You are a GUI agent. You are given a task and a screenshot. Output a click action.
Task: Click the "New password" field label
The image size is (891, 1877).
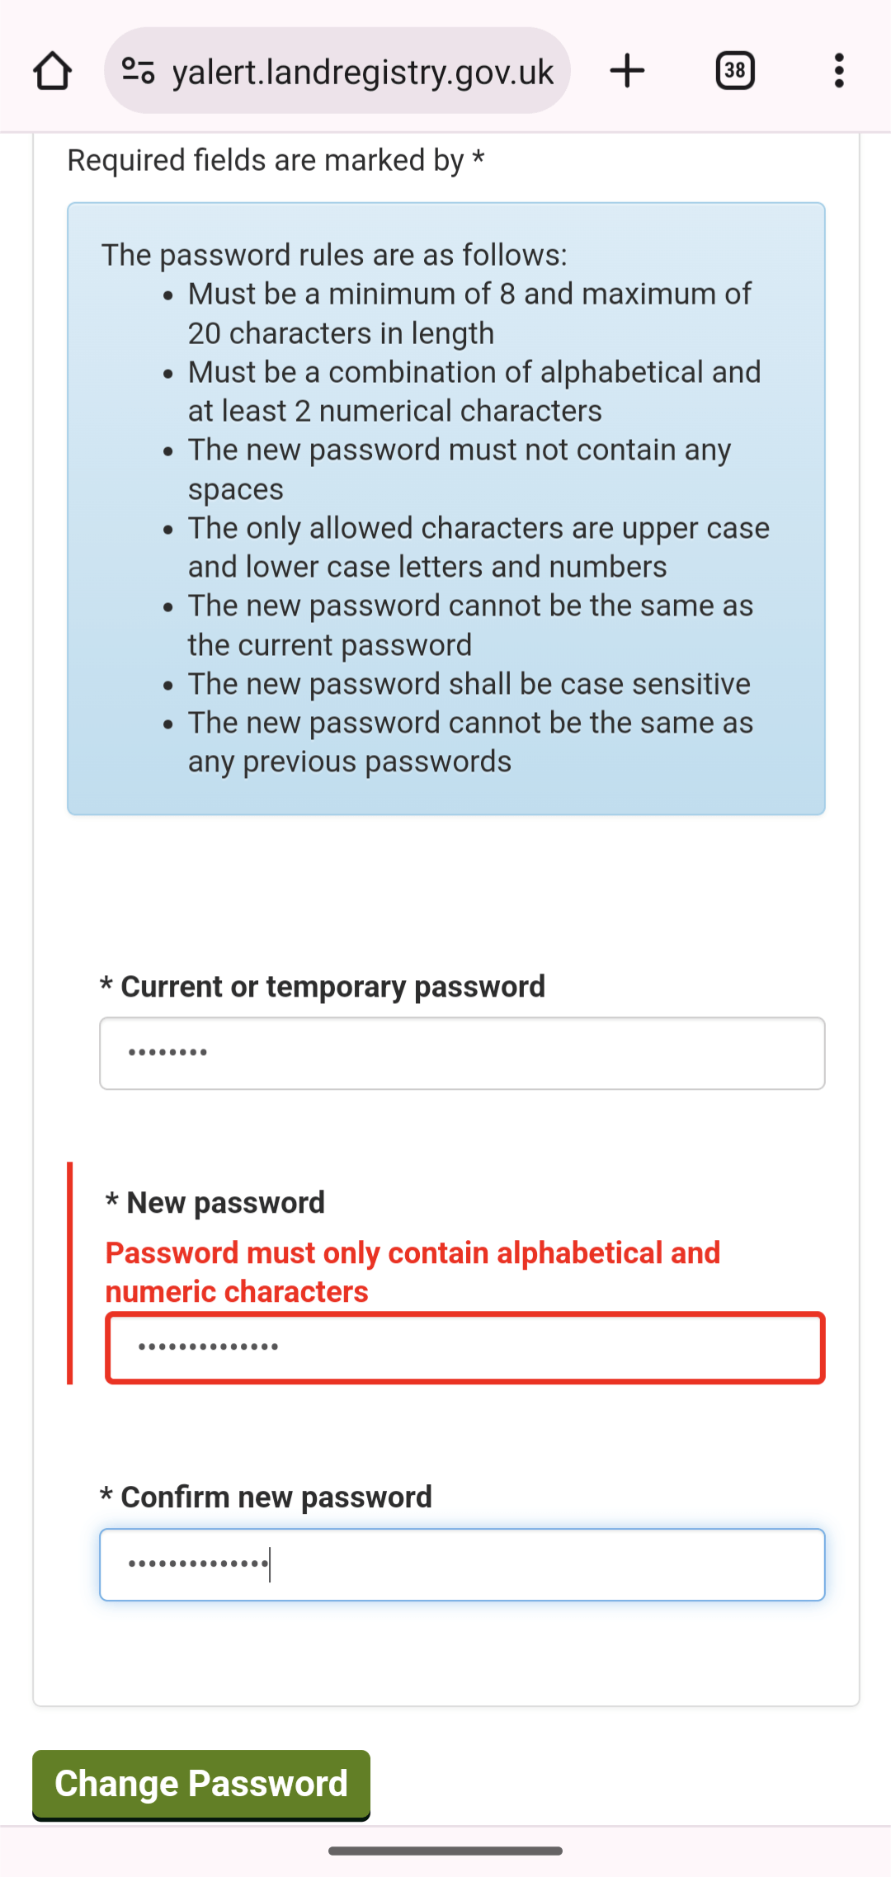click(224, 1203)
